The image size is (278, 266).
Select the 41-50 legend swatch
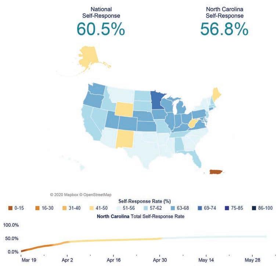tap(92, 208)
